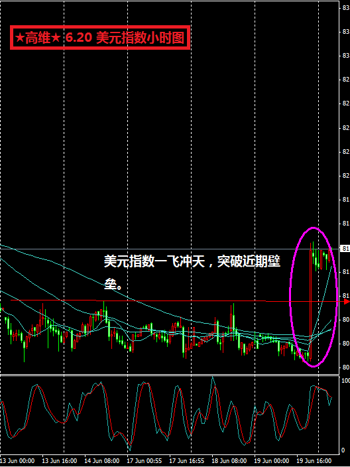The image size is (350, 467).
Task: Click the 17 Jun 16:55 time label
Action: click(x=187, y=461)
